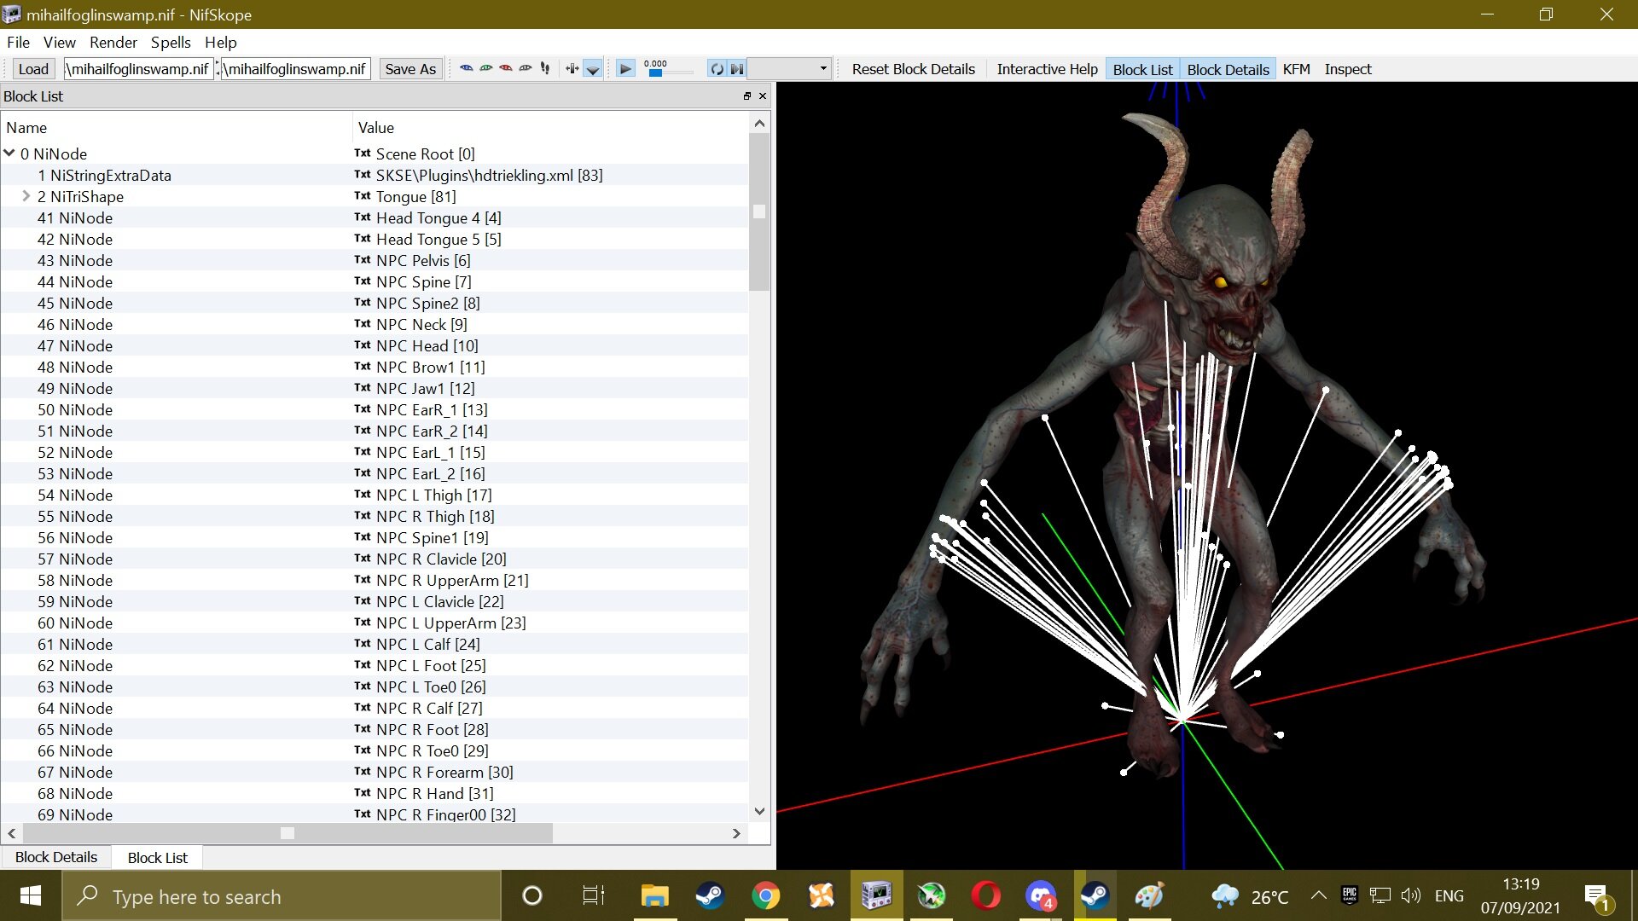
Task: Click the NifSkope taskbar icon
Action: (x=876, y=895)
